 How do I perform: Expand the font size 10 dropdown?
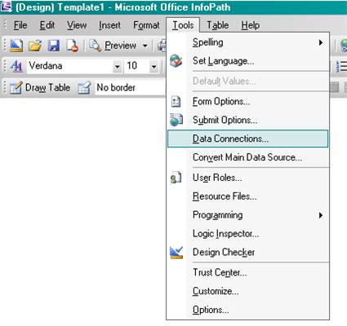153,66
